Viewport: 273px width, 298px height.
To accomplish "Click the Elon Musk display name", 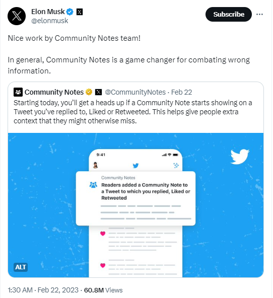I will point(48,12).
